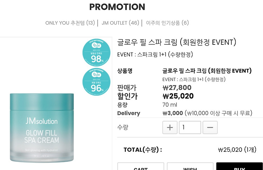
Task: Click the plus quantity button
Action: [170, 127]
